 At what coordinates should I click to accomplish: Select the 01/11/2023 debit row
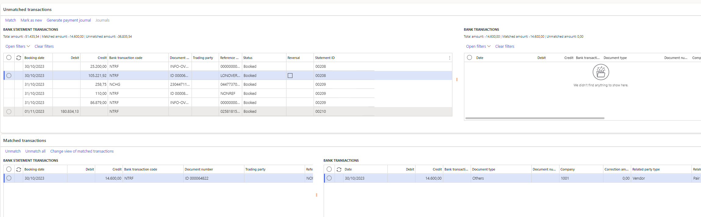[x=9, y=112]
